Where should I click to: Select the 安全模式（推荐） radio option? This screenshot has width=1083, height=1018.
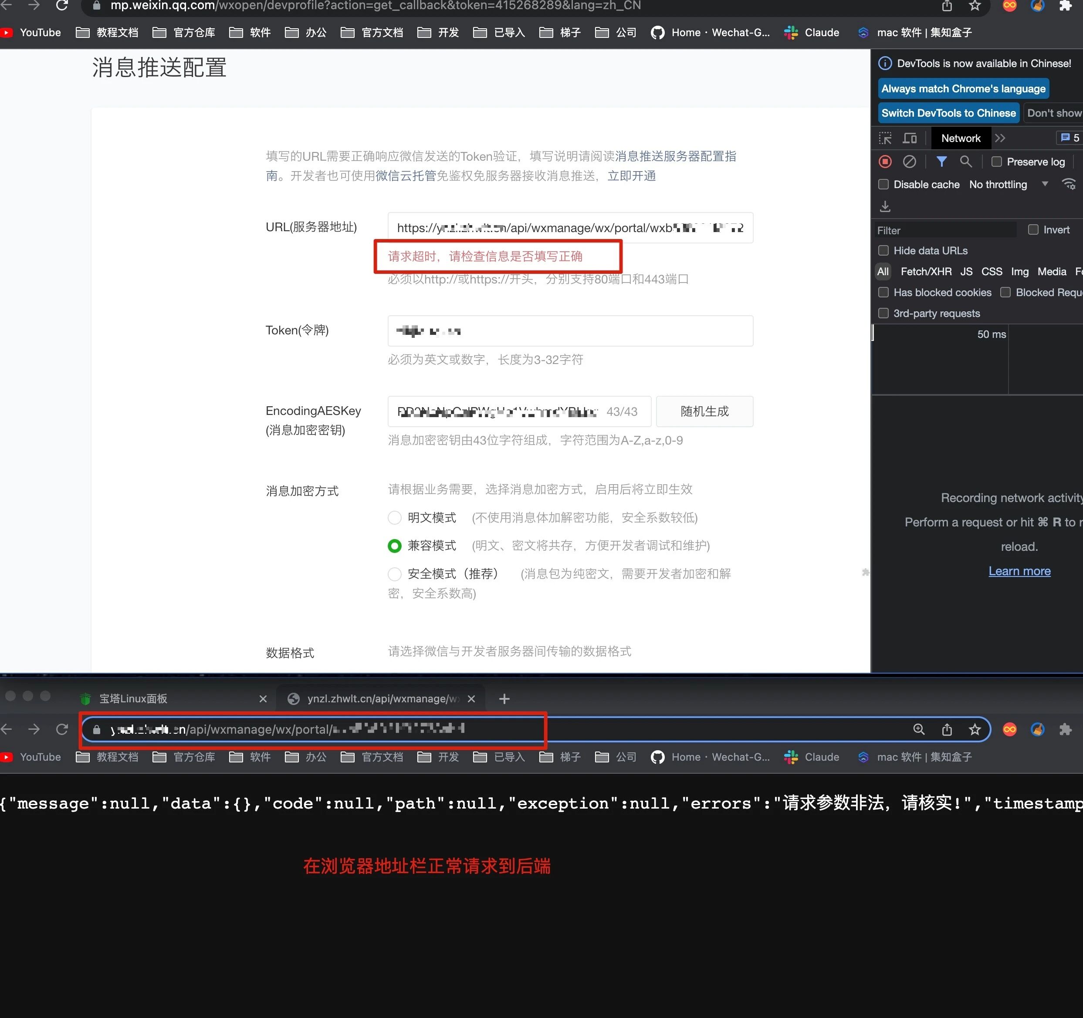click(394, 574)
